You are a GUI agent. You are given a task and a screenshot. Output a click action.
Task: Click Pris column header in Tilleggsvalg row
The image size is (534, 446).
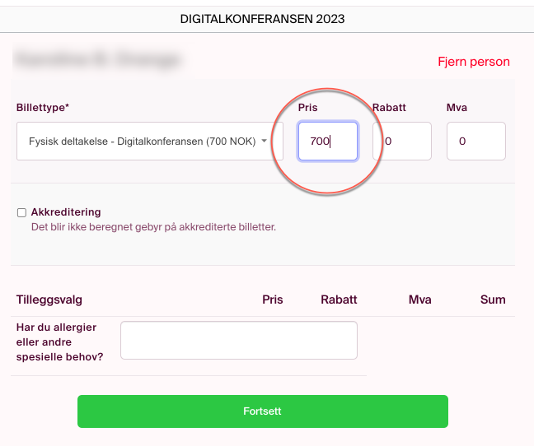click(x=273, y=300)
